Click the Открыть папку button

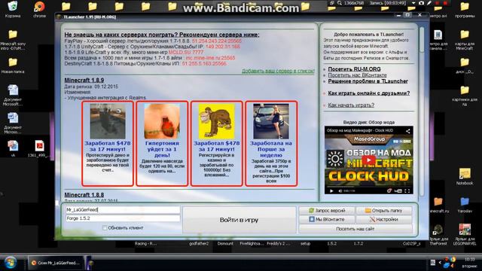pos(384,211)
